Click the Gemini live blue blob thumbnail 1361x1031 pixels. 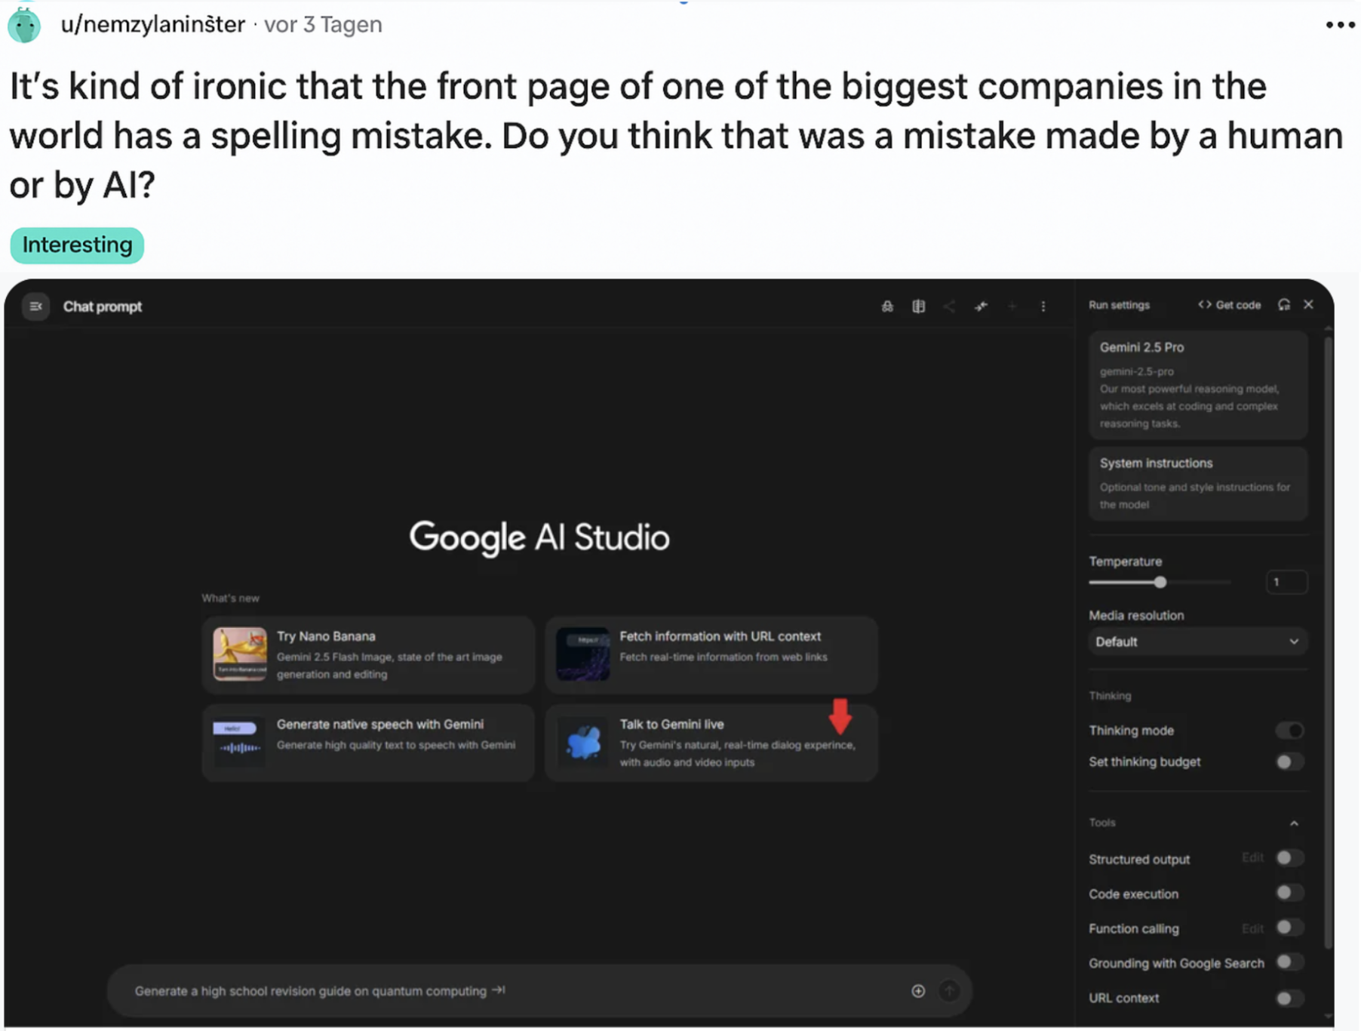(582, 742)
